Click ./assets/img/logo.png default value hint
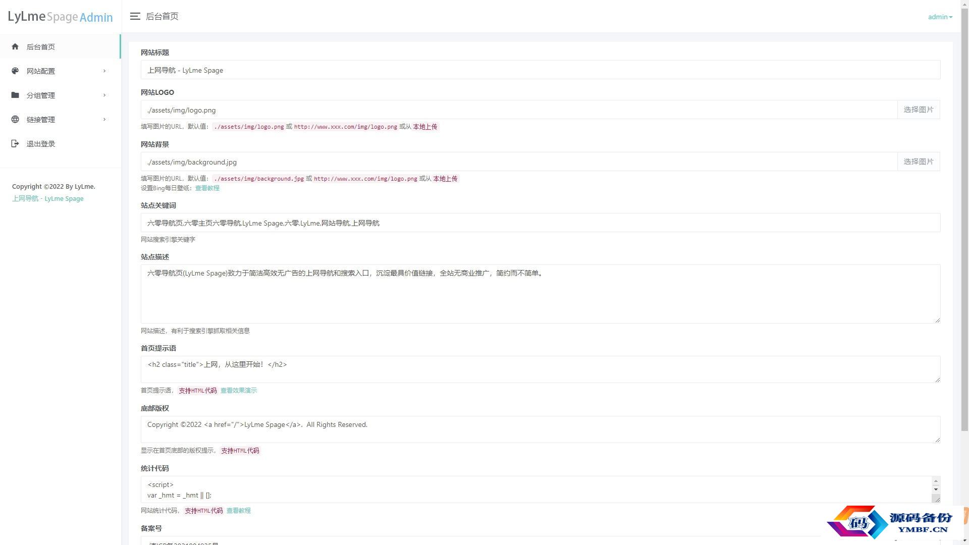The width and height of the screenshot is (969, 545). 249,127
